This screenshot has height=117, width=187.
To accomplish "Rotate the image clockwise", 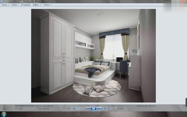I will pyautogui.click(x=109, y=109).
